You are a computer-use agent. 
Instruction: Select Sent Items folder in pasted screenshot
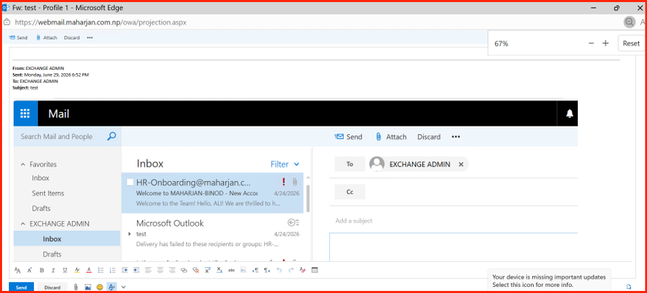(x=48, y=193)
